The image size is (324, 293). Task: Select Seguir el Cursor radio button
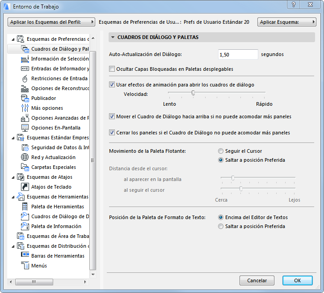point(221,151)
